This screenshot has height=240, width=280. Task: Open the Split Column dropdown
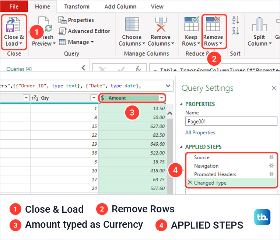coord(270,44)
